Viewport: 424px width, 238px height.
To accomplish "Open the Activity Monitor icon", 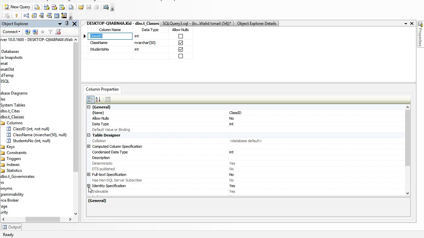I will coord(106,7).
